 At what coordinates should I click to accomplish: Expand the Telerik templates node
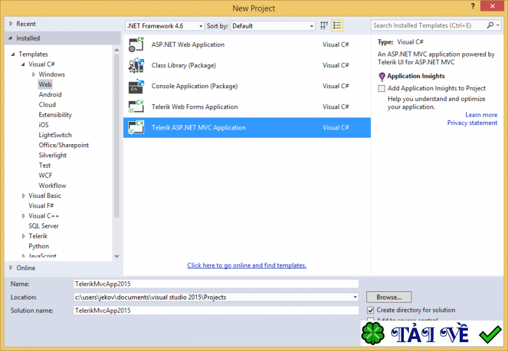[23, 236]
